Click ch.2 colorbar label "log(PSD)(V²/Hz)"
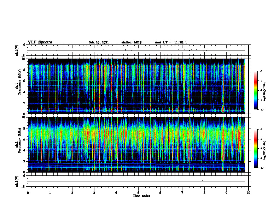The image size is (280, 216). tap(265, 150)
